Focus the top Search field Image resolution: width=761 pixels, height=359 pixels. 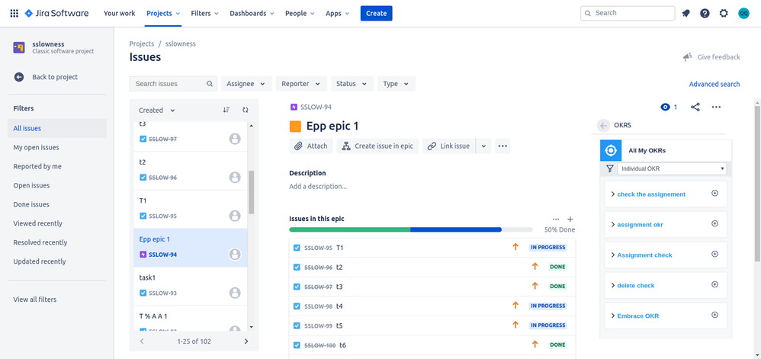tap(628, 13)
